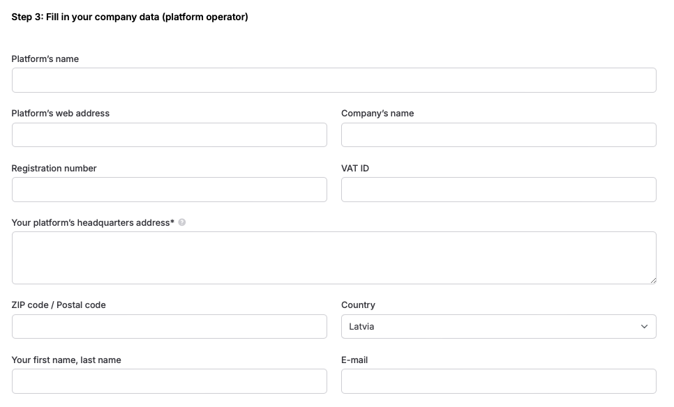The image size is (674, 407).
Task: Focus the VAT ID input box
Action: [x=499, y=190]
